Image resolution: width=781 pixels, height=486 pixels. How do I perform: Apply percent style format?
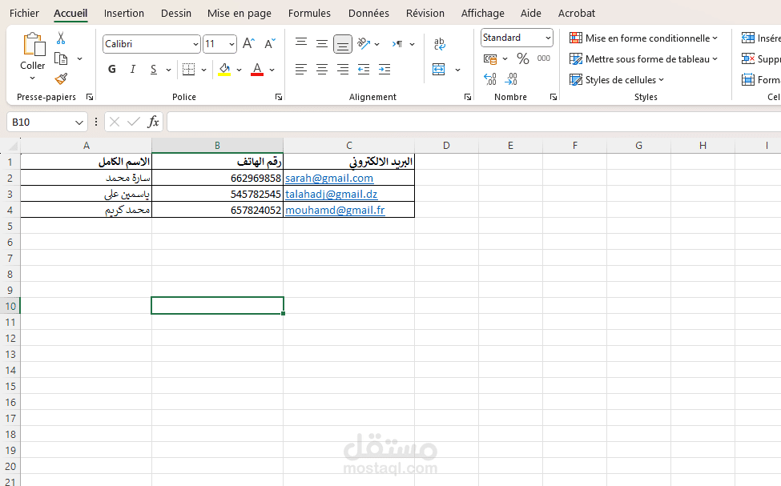tap(522, 58)
